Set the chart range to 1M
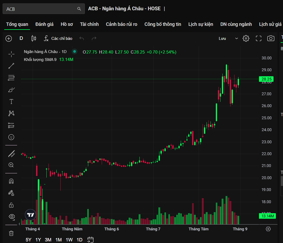The height and width of the screenshot is (243, 283). [x=58, y=240]
